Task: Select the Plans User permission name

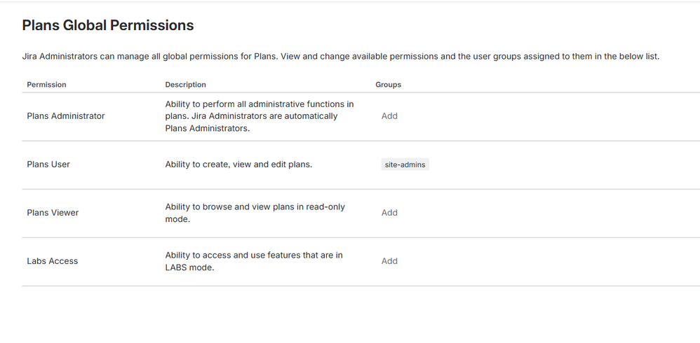Action: point(48,164)
